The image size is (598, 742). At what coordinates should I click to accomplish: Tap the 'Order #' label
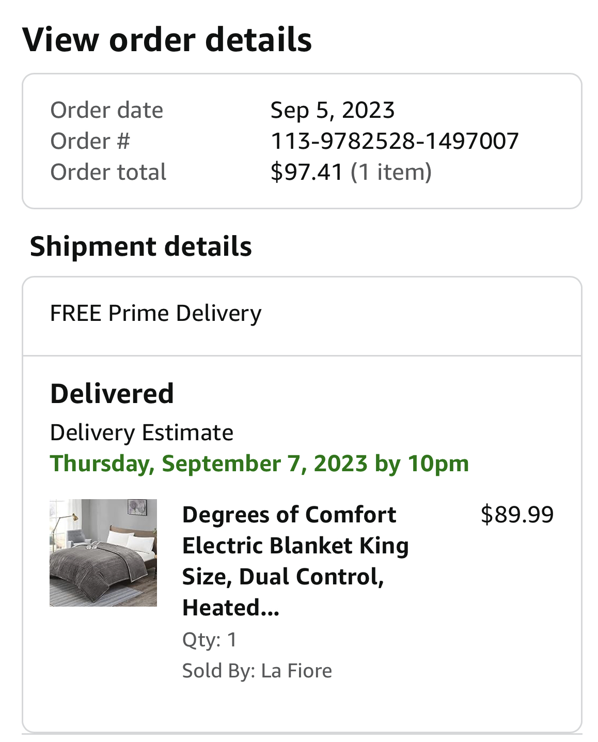click(90, 141)
